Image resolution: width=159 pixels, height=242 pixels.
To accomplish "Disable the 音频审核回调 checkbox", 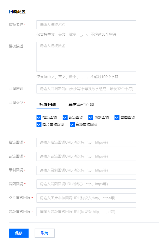I will (x=72, y=124).
